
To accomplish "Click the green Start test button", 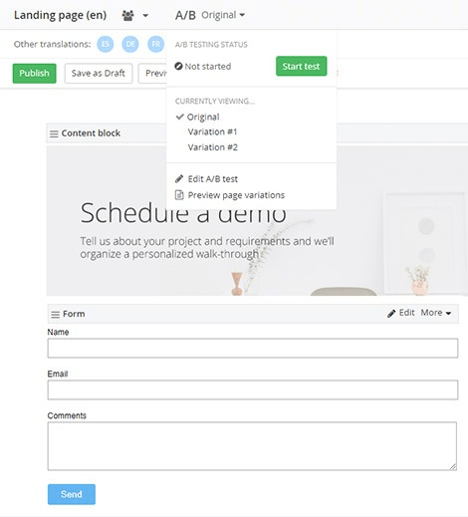I will click(x=301, y=66).
